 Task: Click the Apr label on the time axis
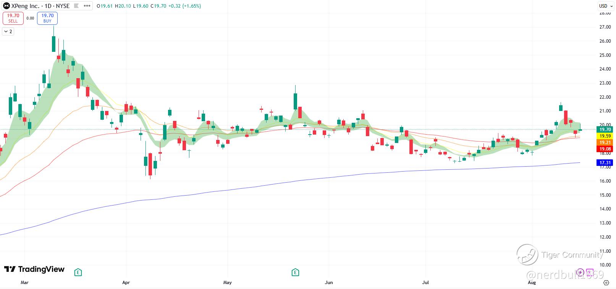click(126, 283)
